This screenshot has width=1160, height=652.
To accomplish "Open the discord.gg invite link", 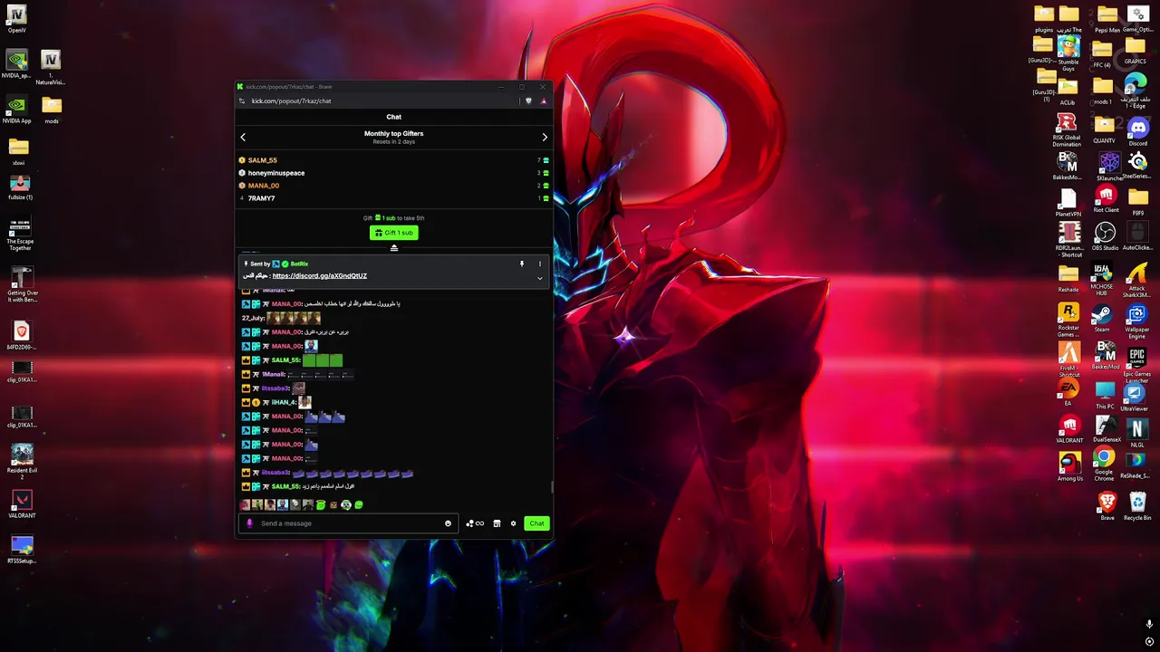I will (320, 275).
